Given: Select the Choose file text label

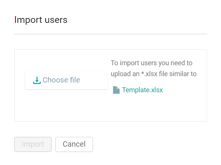Looking at the screenshot, I should pyautogui.click(x=61, y=80).
